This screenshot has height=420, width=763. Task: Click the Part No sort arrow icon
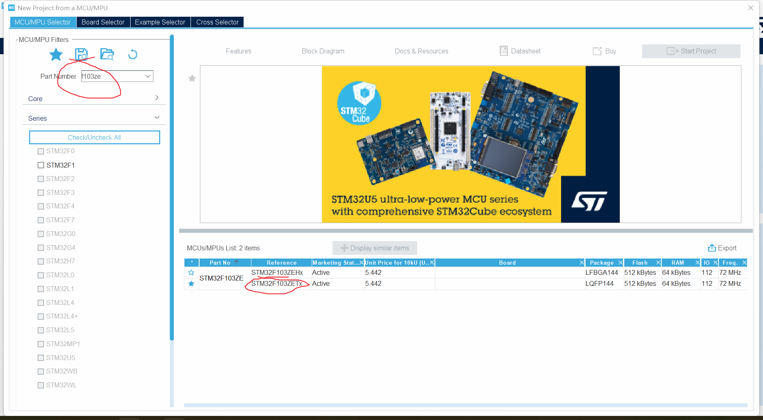(x=237, y=262)
